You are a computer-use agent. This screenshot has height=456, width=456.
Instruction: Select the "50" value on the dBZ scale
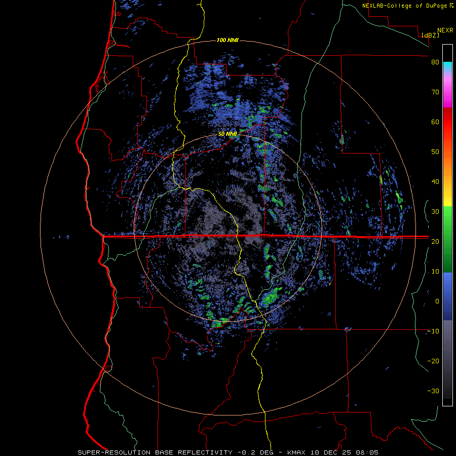(x=435, y=152)
